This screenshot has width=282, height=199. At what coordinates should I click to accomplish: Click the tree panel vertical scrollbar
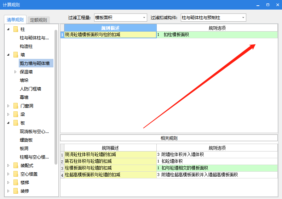pyautogui.click(x=56, y=97)
